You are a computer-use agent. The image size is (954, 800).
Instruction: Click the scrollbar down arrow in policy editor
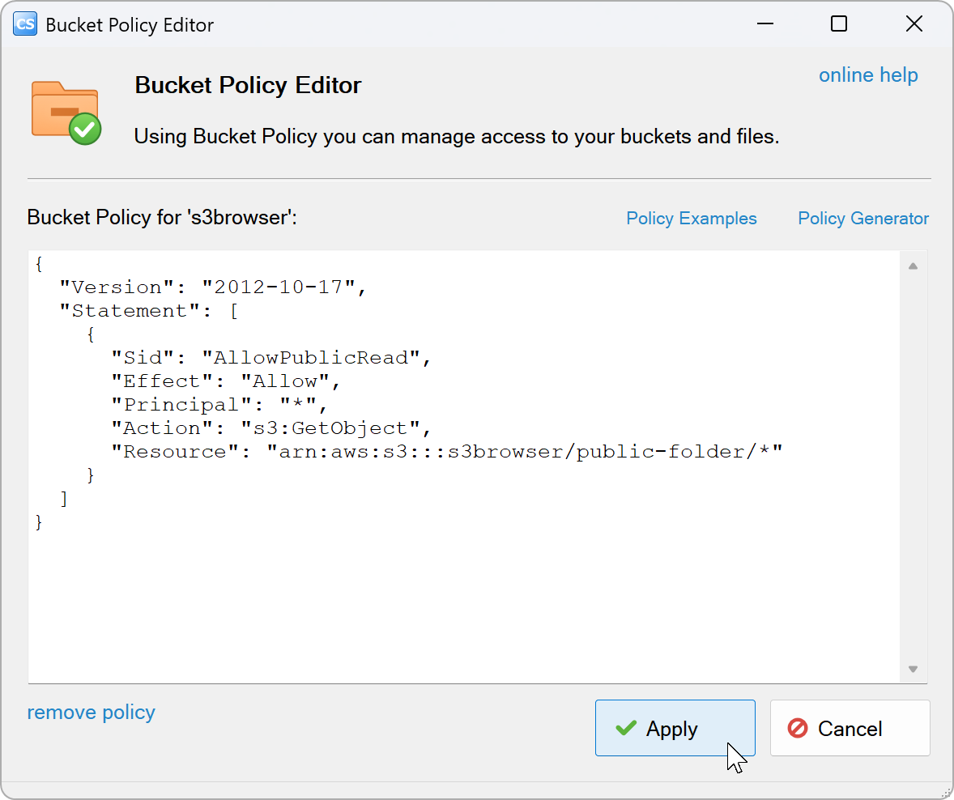[x=913, y=669]
